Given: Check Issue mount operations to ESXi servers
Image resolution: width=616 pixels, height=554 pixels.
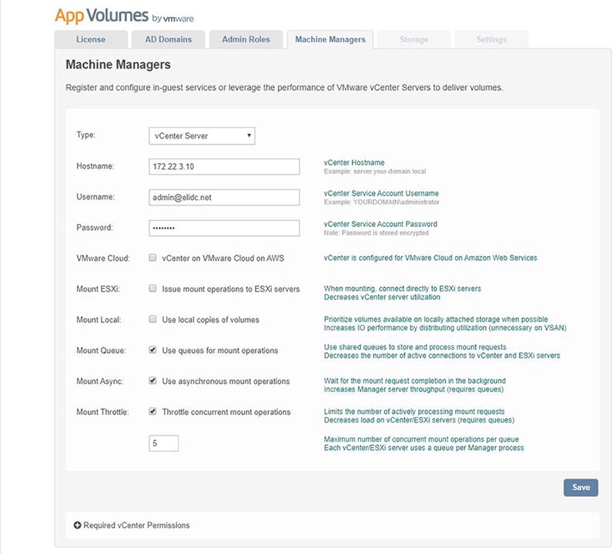Looking at the screenshot, I should point(153,289).
